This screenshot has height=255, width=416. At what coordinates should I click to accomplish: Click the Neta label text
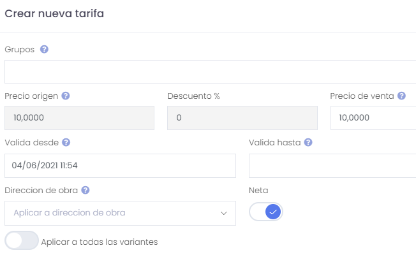tap(258, 191)
